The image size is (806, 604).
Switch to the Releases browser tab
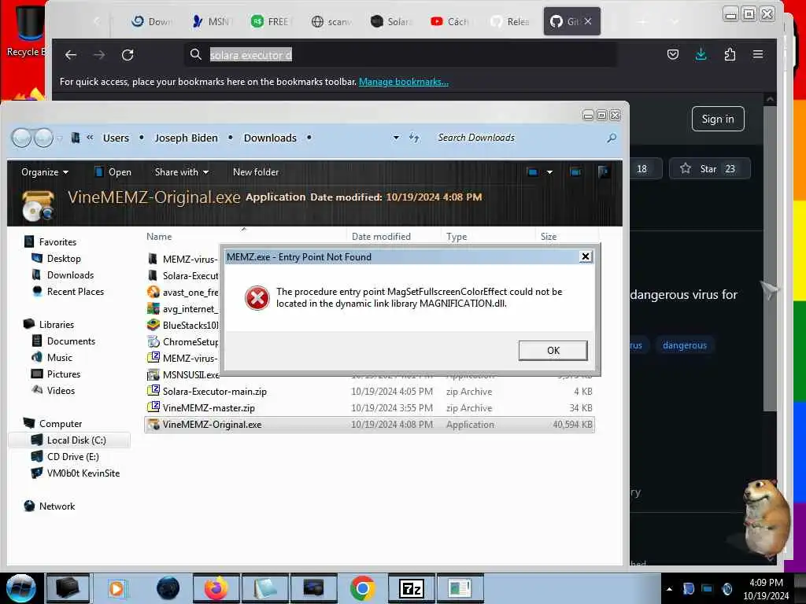(x=510, y=21)
